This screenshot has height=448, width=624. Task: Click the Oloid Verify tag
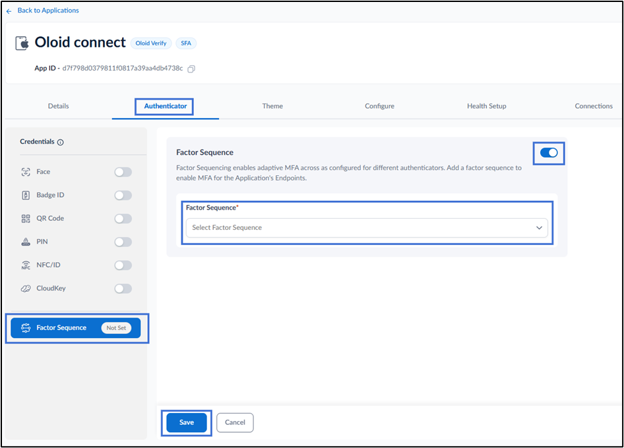point(151,43)
